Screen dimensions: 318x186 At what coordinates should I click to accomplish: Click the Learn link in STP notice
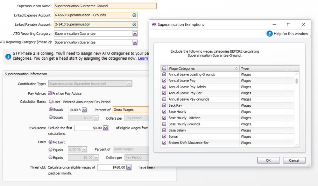[143, 58]
